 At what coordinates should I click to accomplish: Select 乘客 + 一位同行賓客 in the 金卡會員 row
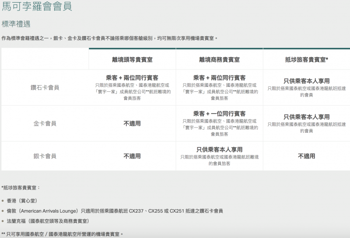point(220,114)
